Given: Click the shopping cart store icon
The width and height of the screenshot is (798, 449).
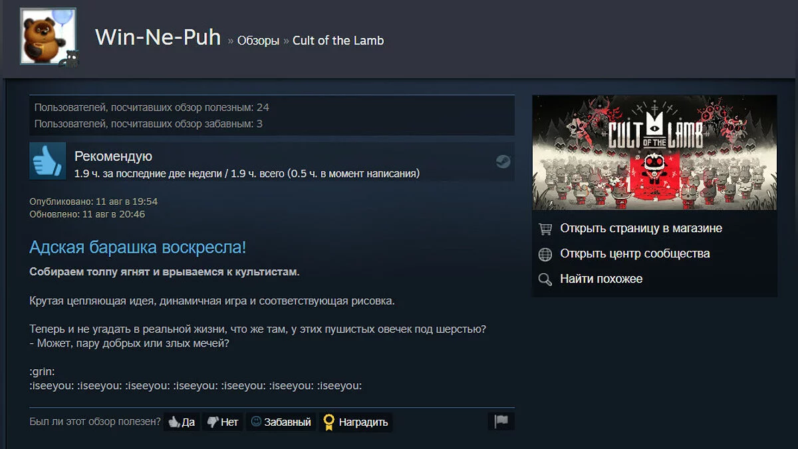Looking at the screenshot, I should tap(545, 229).
